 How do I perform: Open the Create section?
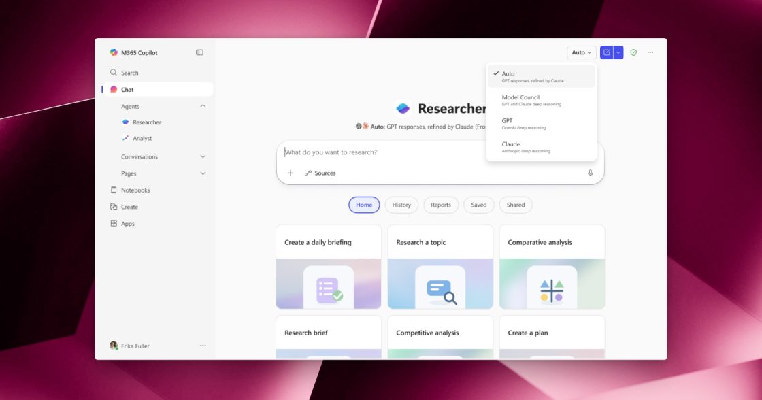click(x=129, y=206)
